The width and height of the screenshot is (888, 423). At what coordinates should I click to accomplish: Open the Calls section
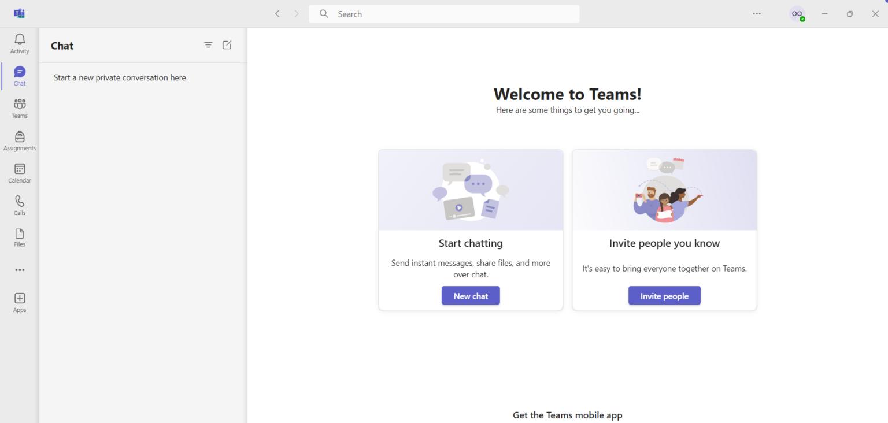[19, 205]
